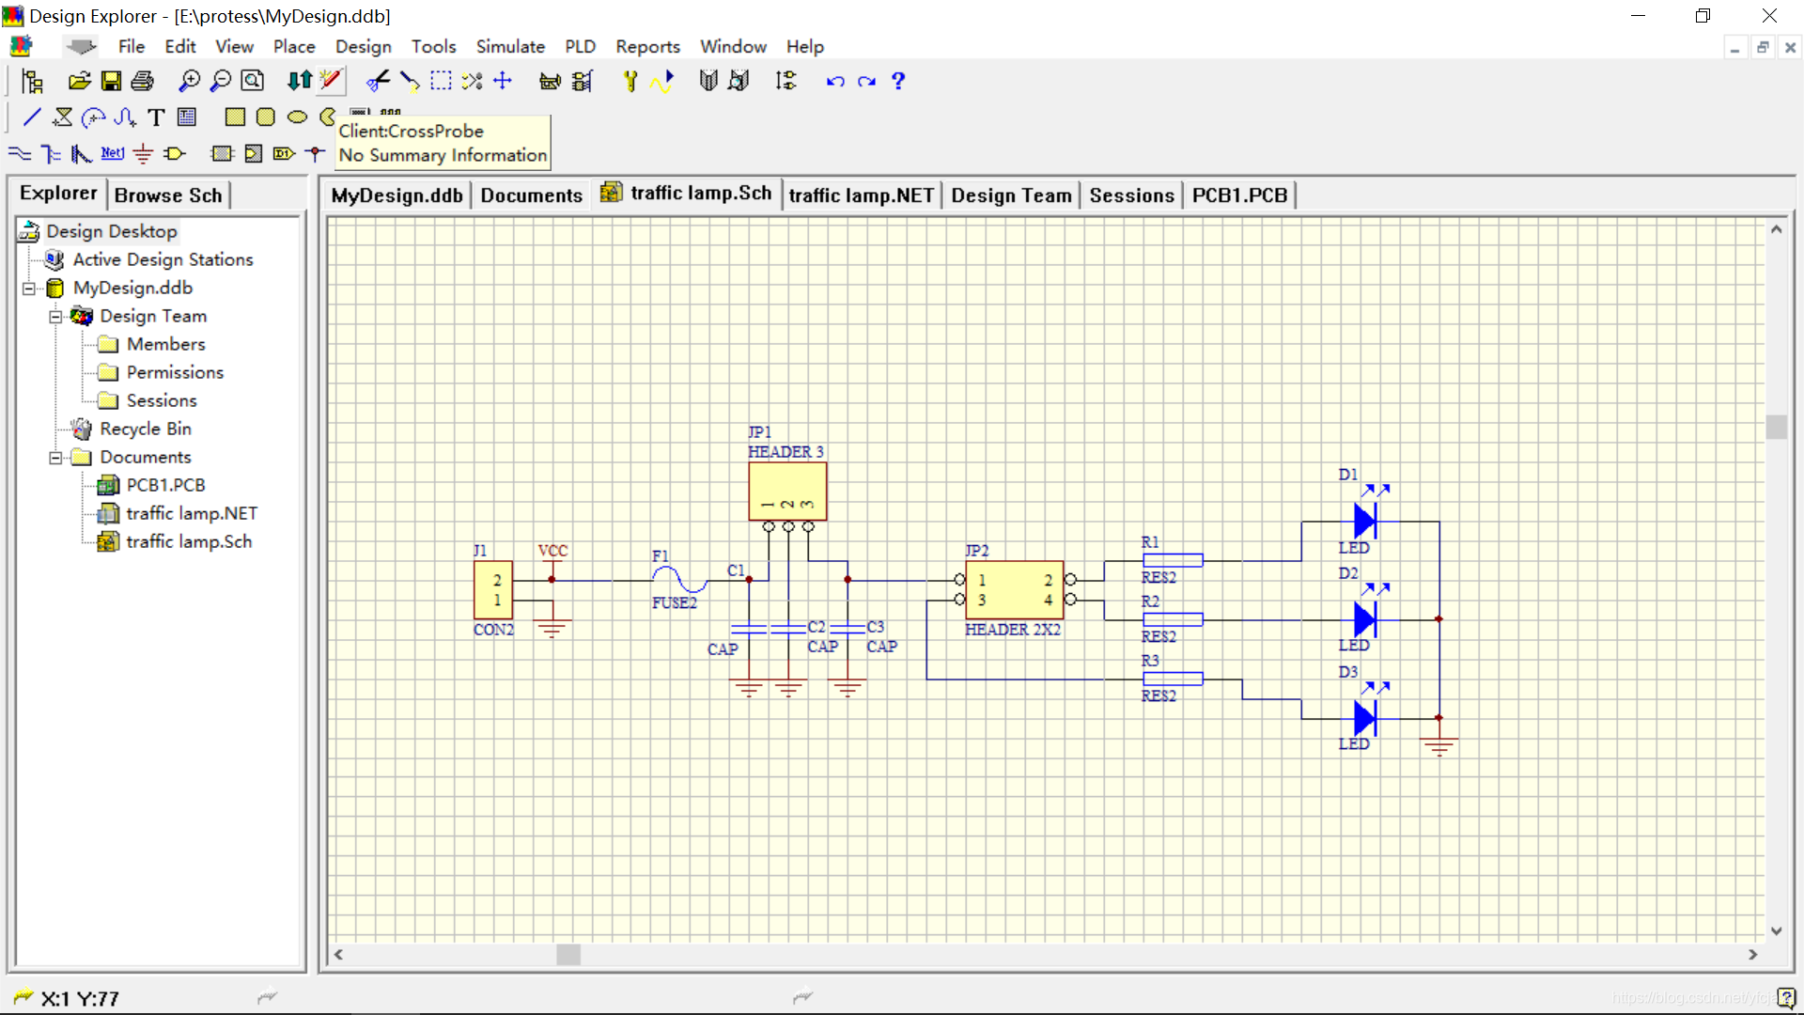Select the Place Net Label tool
The width and height of the screenshot is (1804, 1015).
(x=112, y=153)
